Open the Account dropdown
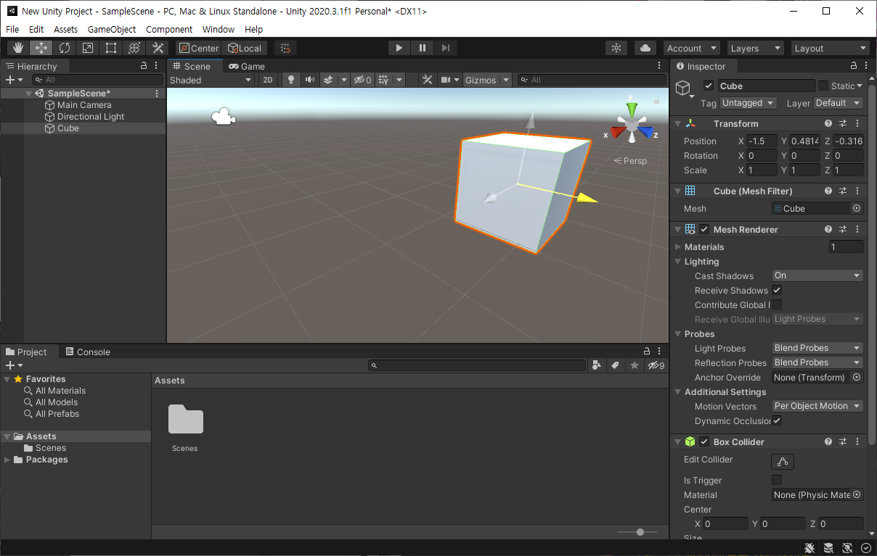Image resolution: width=877 pixels, height=556 pixels. coord(692,48)
